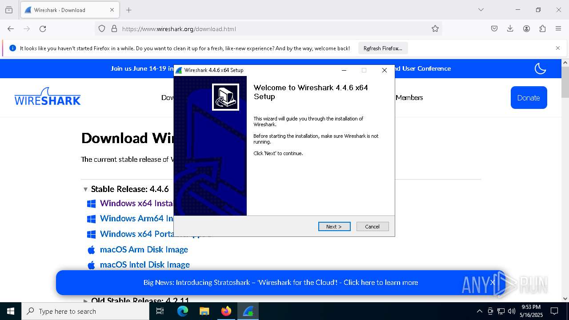Dismiss the Firefox refresh notification bar
The image size is (569, 320).
tap(558, 48)
